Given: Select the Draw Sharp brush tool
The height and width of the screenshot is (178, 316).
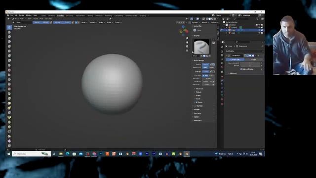Looking at the screenshot, I should pos(9,32).
